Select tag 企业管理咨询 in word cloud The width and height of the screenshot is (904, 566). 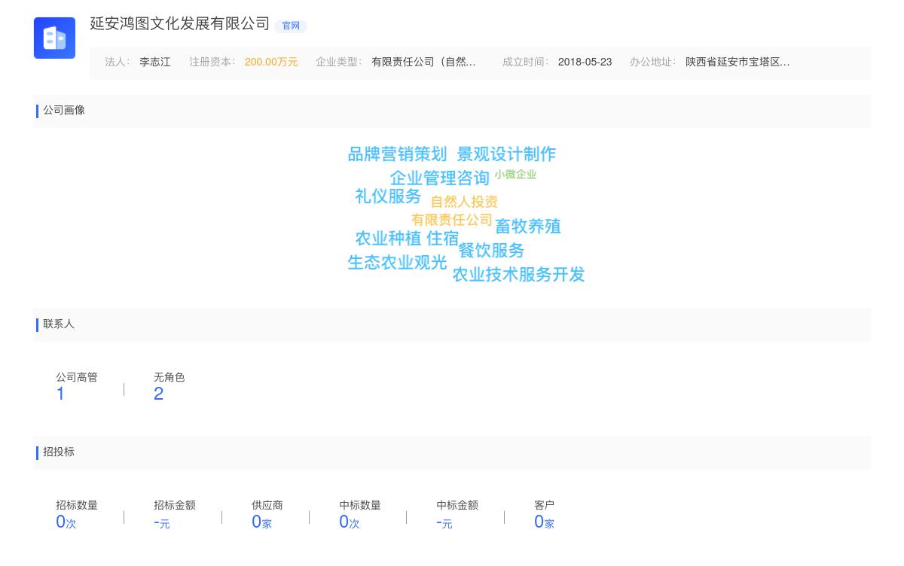tap(440, 178)
